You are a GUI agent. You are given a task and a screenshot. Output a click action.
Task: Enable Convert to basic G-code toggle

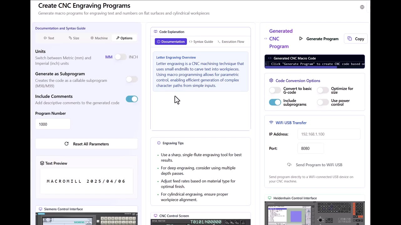pyautogui.click(x=275, y=90)
